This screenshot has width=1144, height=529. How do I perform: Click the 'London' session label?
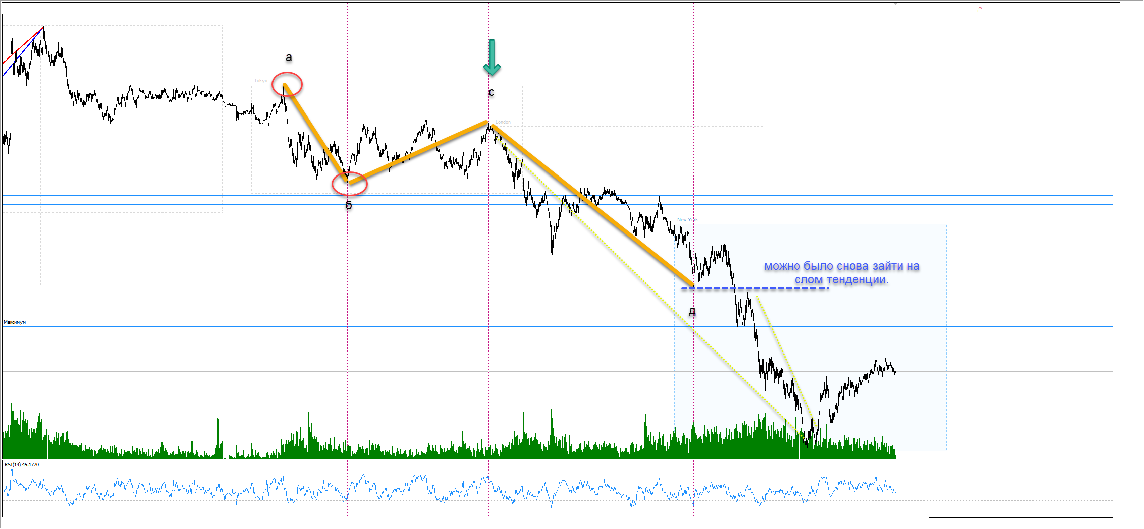(x=503, y=122)
